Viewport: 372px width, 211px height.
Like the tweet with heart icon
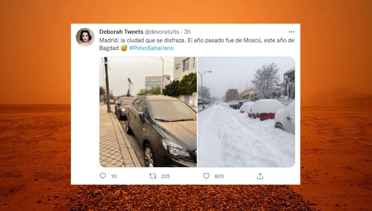206,176
